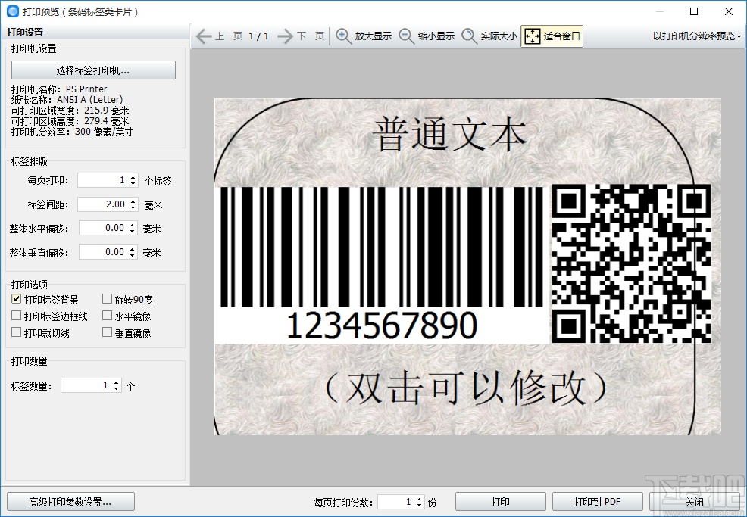747x517 pixels.
Task: Click 上一页 label in toolbar
Action: 229,36
